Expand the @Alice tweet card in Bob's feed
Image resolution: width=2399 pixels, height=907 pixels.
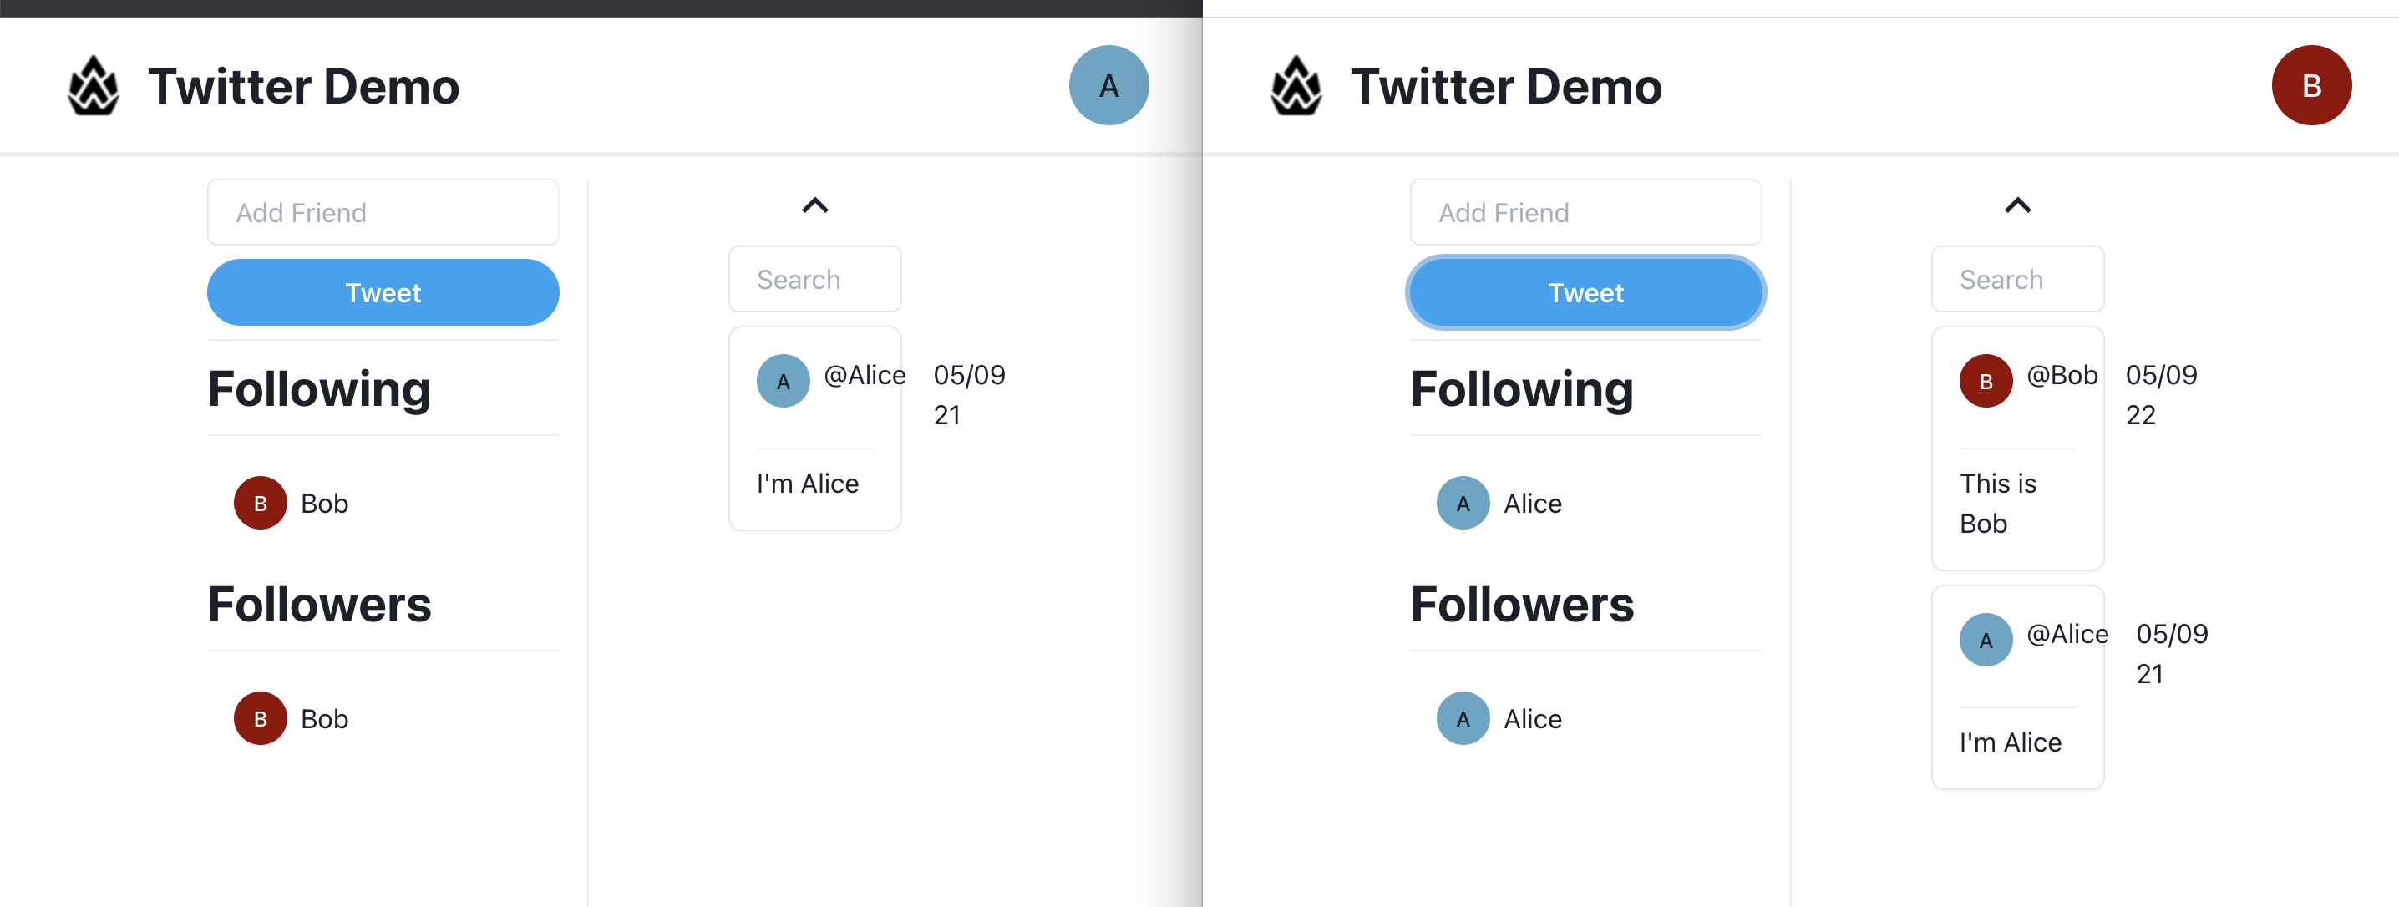pyautogui.click(x=2017, y=687)
